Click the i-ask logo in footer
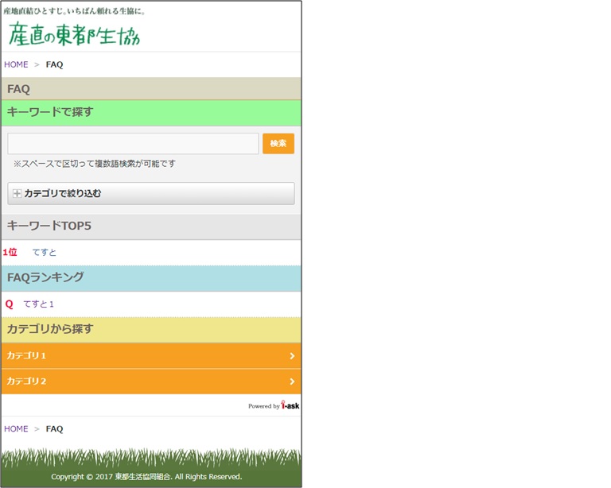 [290, 405]
